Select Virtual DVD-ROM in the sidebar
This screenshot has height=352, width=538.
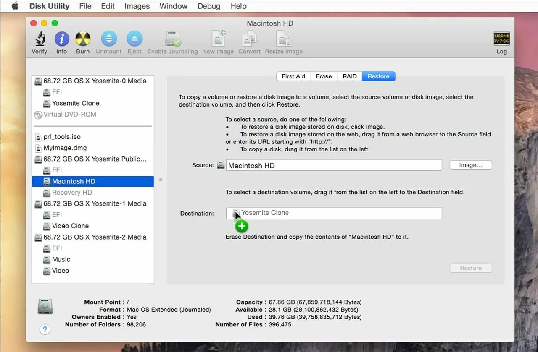[93, 115]
